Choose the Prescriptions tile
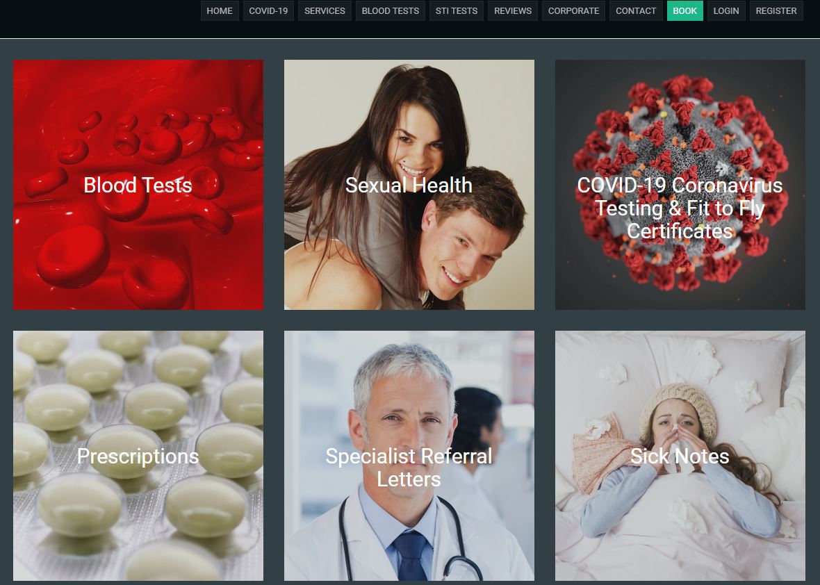This screenshot has width=820, height=585. (138, 455)
